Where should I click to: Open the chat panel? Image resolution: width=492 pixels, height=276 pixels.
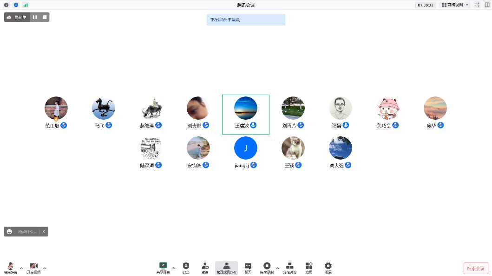[248, 267]
